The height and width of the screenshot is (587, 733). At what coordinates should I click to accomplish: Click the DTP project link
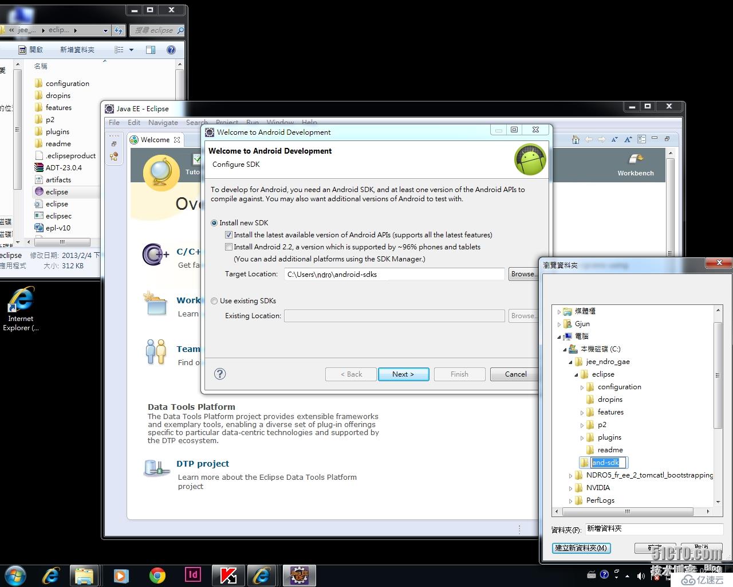pos(203,464)
